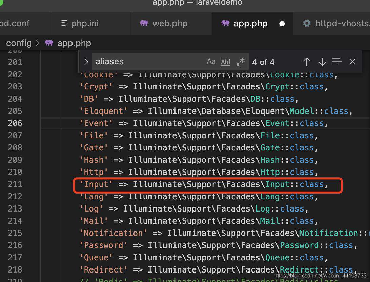This screenshot has width=370, height=282.
Task: Click the 'Queue' alias key
Action: coord(96,258)
